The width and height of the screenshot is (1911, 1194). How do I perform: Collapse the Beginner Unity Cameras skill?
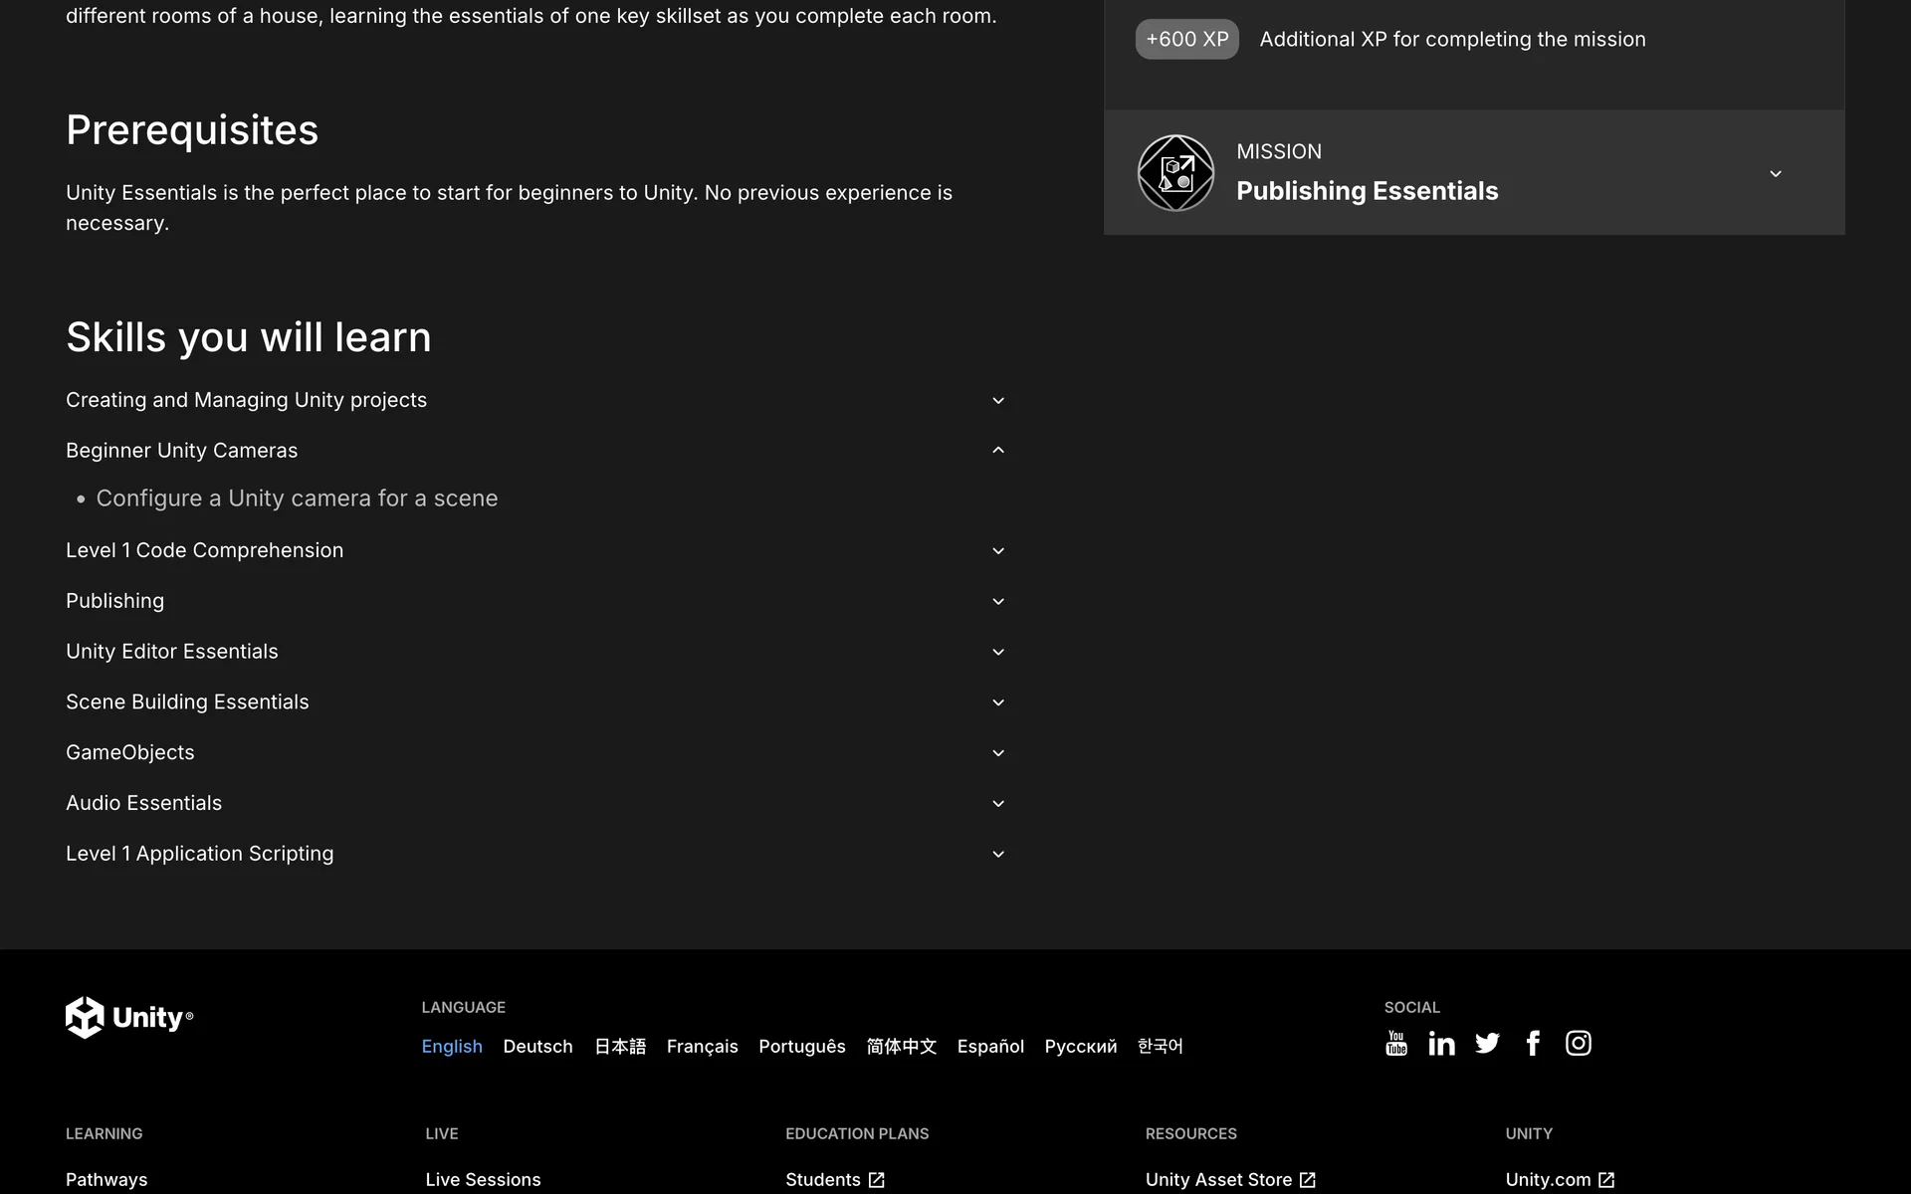tap(998, 451)
